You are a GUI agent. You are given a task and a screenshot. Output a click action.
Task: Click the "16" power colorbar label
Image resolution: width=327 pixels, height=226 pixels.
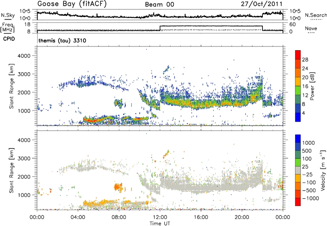point(305,86)
